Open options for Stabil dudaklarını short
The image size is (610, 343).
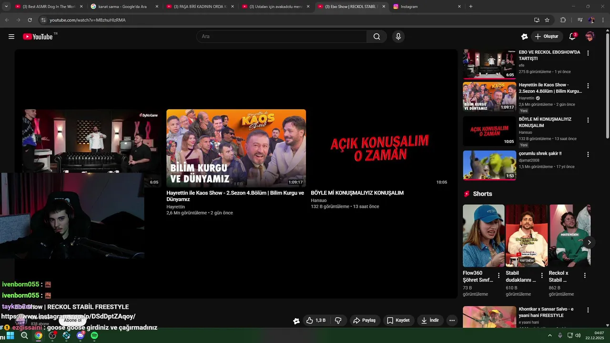[x=541, y=275]
